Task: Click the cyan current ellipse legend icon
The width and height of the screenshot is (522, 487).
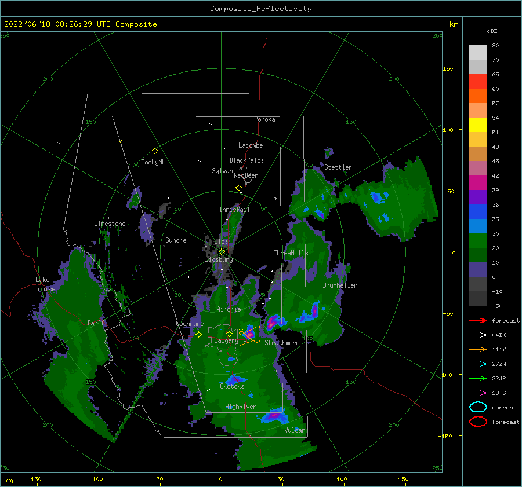Action: pos(478,407)
